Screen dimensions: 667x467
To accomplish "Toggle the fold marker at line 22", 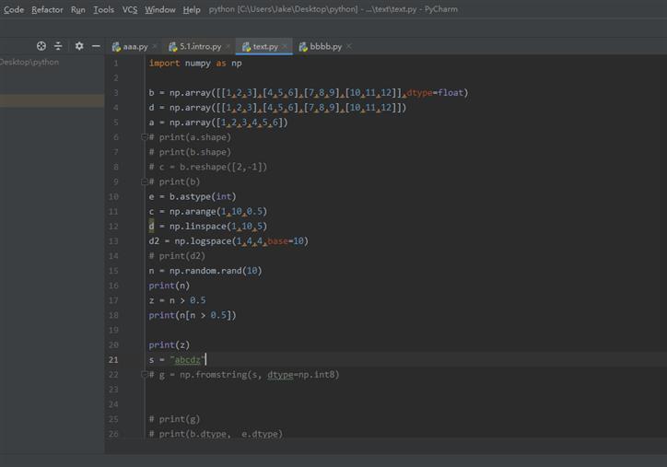I will pyautogui.click(x=145, y=375).
